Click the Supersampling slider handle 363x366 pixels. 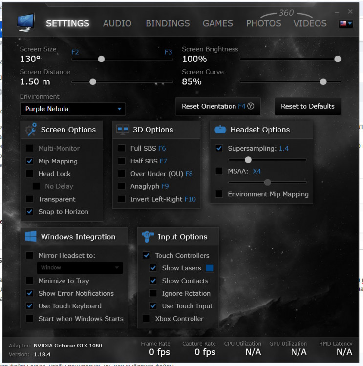tap(248, 160)
